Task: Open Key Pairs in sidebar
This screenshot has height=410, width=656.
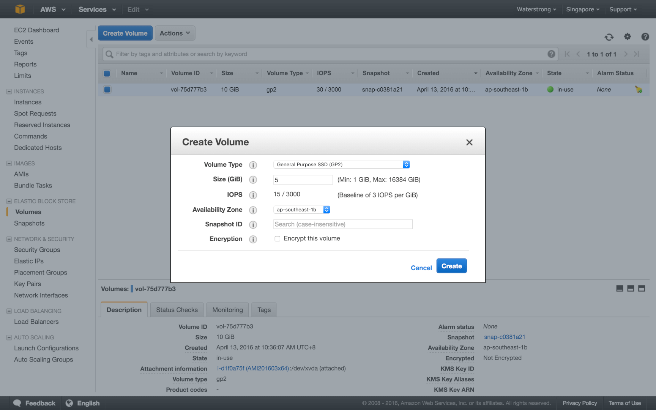Action: (27, 284)
